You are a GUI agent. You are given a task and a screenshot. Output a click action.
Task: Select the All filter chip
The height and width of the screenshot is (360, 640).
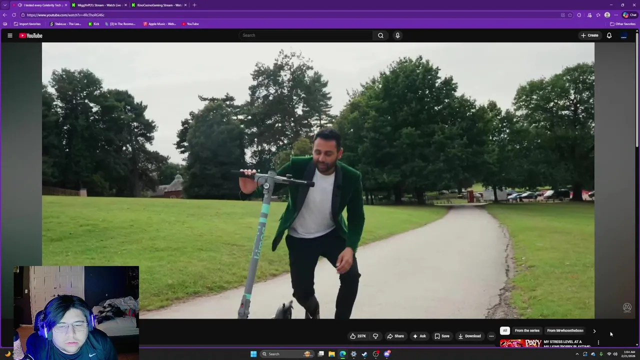click(x=504, y=330)
